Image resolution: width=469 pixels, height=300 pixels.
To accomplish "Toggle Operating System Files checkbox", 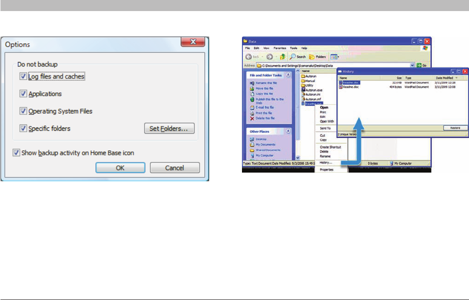I will [x=23, y=111].
